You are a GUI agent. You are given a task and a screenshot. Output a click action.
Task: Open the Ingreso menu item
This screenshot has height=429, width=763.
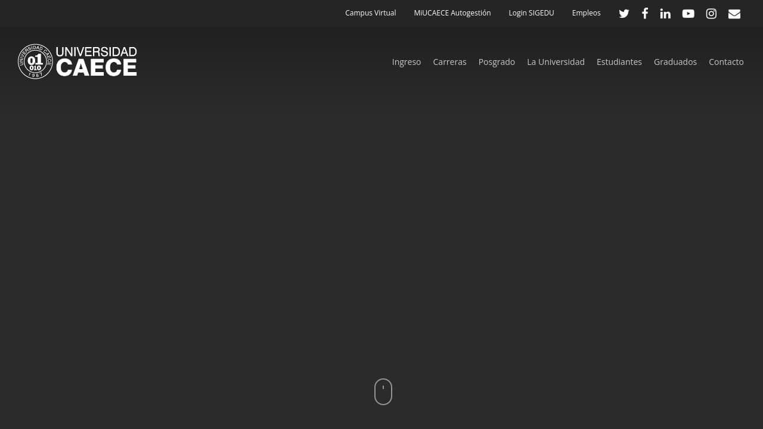[406, 61]
